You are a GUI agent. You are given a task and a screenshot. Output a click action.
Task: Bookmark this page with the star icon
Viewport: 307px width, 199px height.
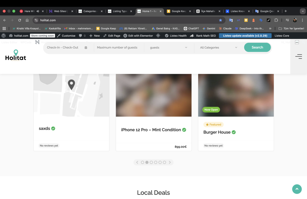(221, 20)
